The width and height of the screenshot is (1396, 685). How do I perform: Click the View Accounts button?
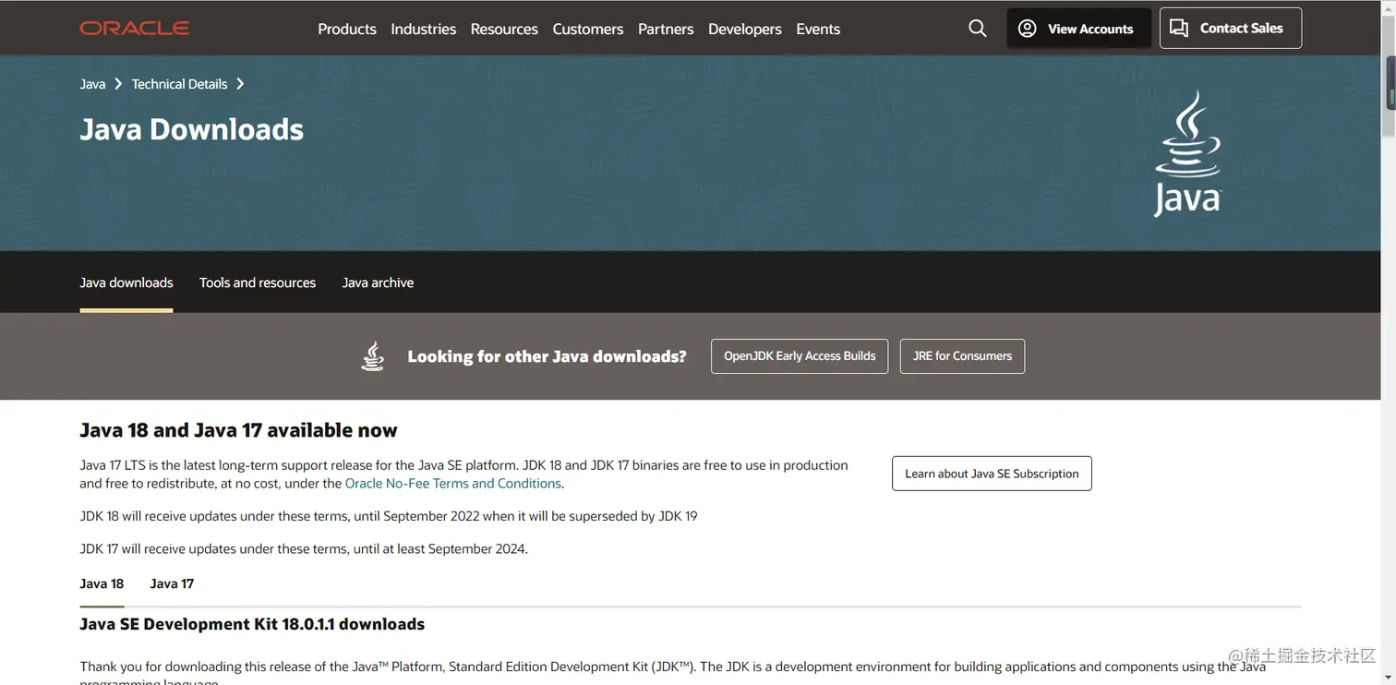[1078, 29]
